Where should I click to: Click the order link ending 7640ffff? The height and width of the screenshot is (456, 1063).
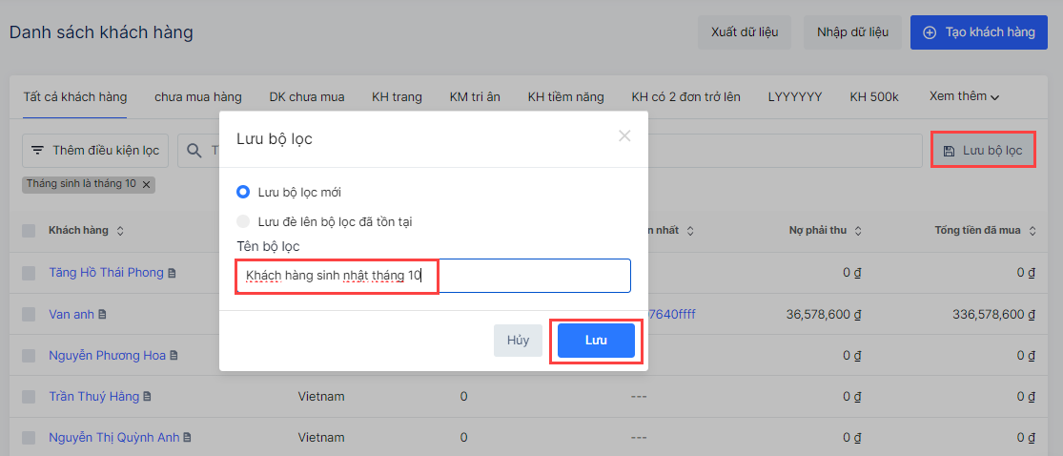(671, 314)
